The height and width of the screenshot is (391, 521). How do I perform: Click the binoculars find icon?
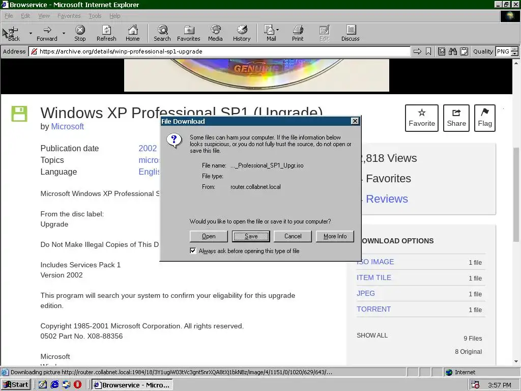pos(452,51)
